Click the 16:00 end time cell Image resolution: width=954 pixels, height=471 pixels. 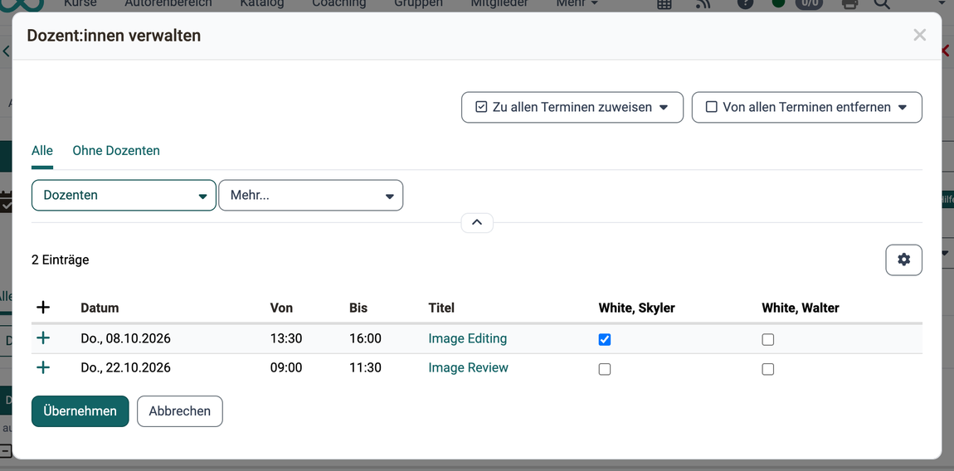[365, 338]
